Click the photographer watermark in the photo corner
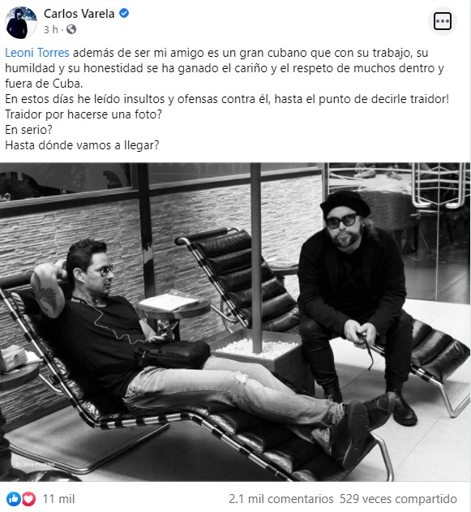 [35, 464]
